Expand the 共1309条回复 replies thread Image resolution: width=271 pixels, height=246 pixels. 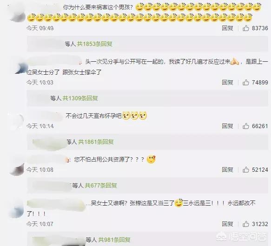[80, 98]
